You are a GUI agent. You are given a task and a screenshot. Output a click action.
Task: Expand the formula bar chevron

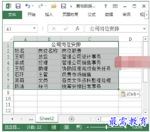145,29
